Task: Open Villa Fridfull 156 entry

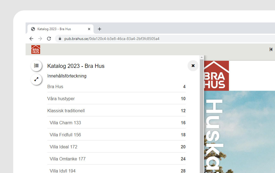Action: [x=116, y=135]
